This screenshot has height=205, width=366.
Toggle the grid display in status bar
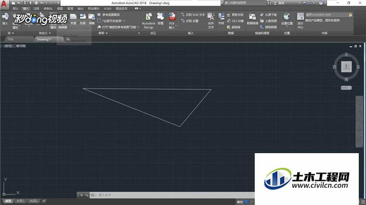(246, 202)
